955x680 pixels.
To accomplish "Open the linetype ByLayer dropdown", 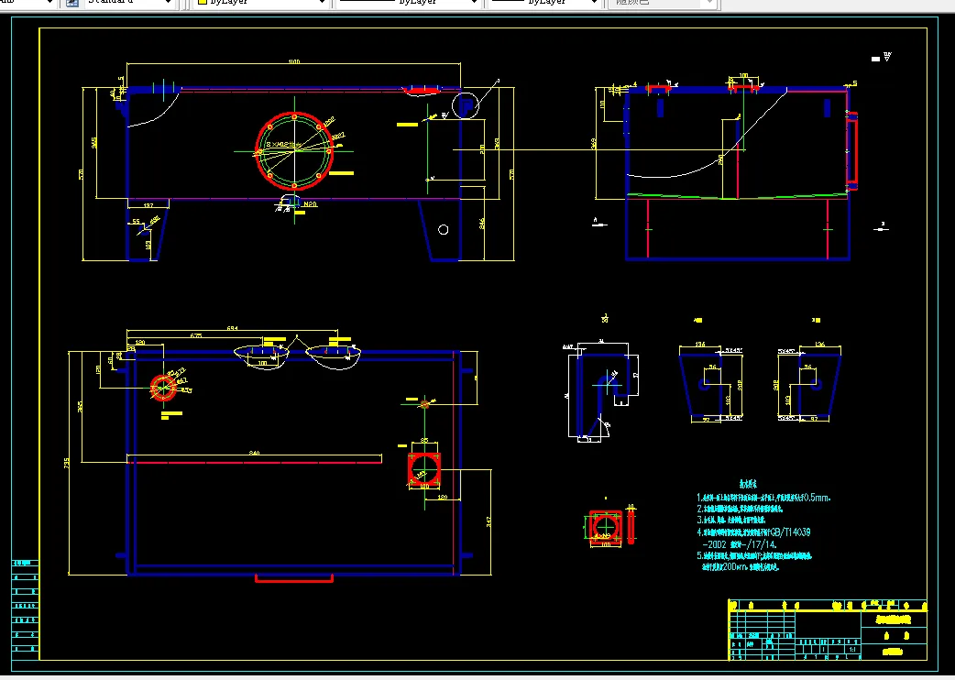I will coord(407,3).
